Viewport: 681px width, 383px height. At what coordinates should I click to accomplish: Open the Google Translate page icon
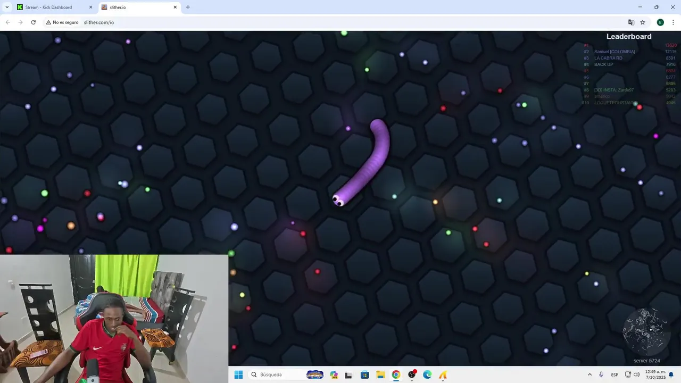tap(631, 22)
